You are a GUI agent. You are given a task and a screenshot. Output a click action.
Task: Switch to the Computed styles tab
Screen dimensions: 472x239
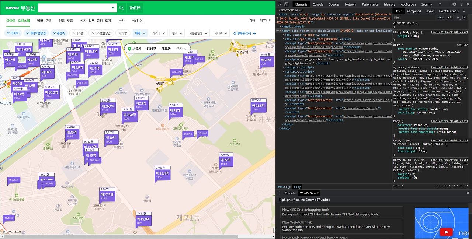tap(414, 11)
